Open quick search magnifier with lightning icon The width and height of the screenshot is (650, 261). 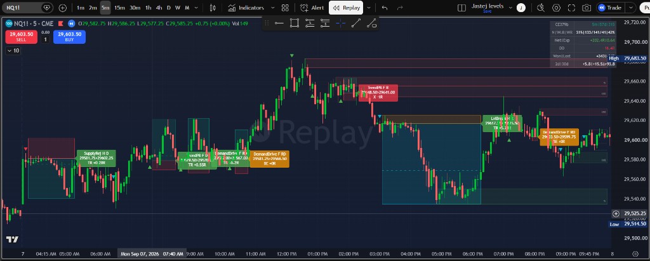(541, 8)
